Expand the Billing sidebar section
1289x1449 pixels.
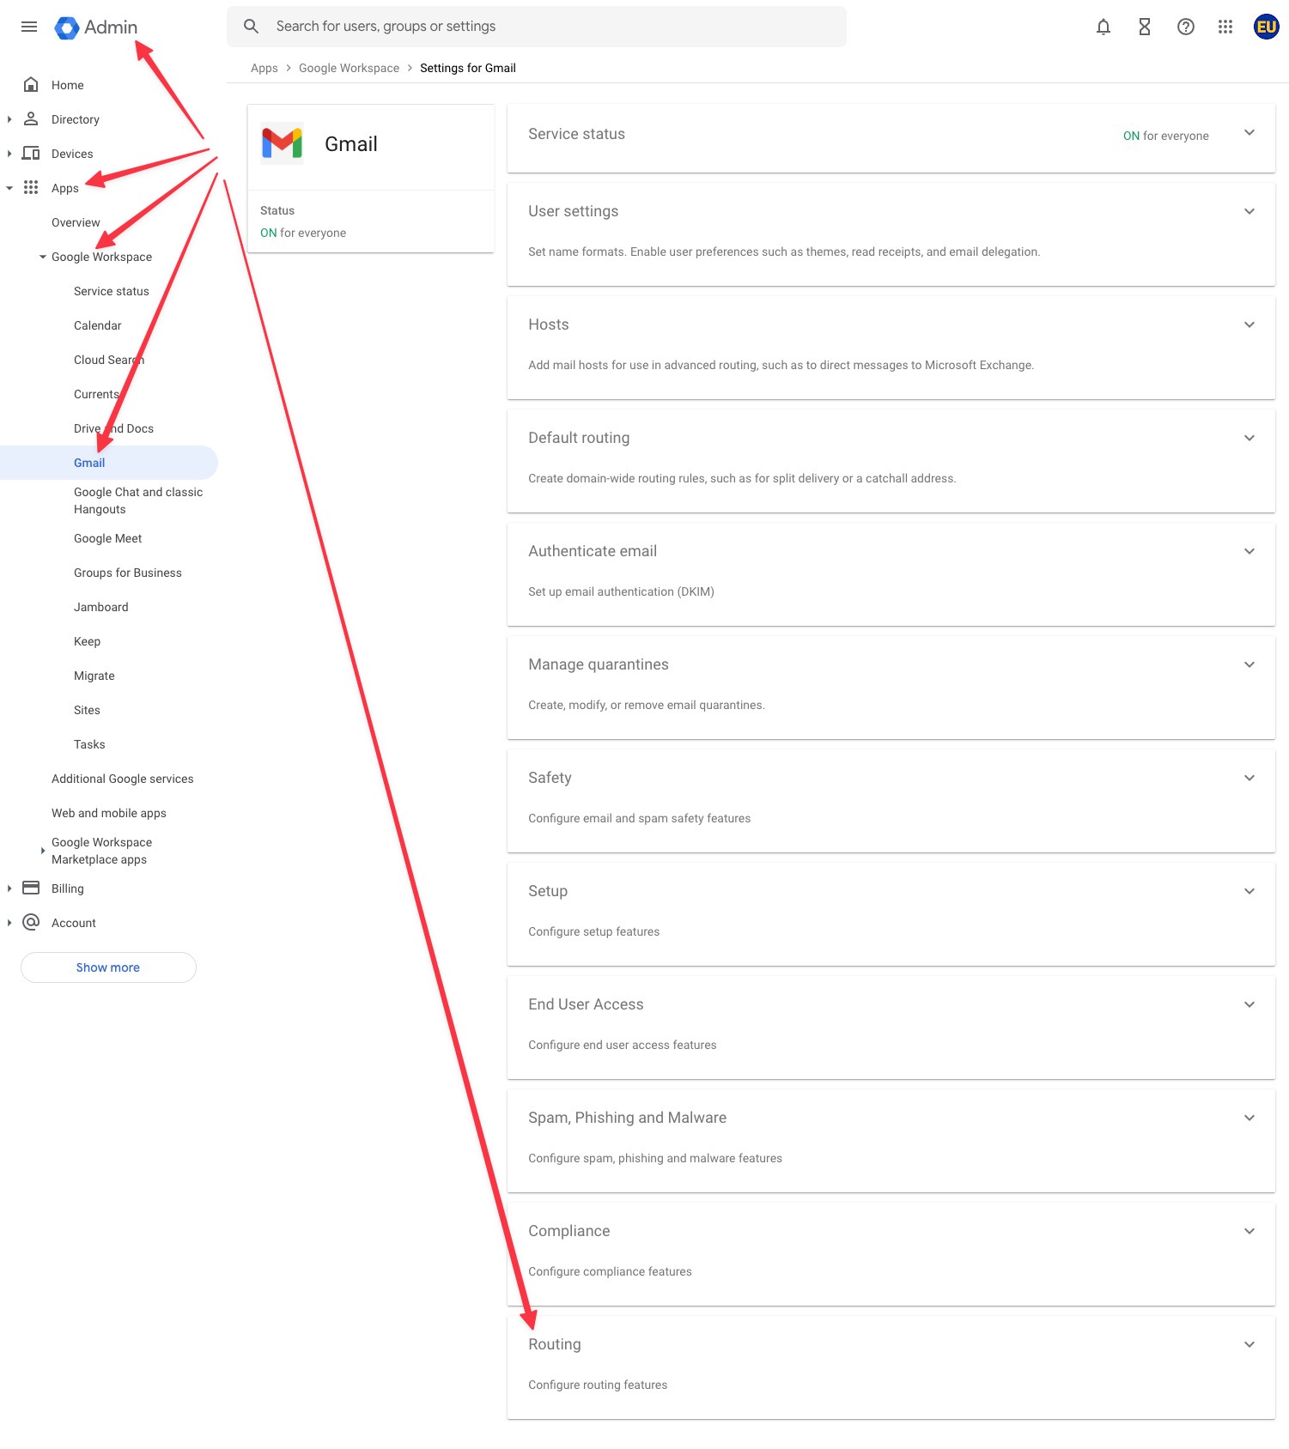pos(9,888)
